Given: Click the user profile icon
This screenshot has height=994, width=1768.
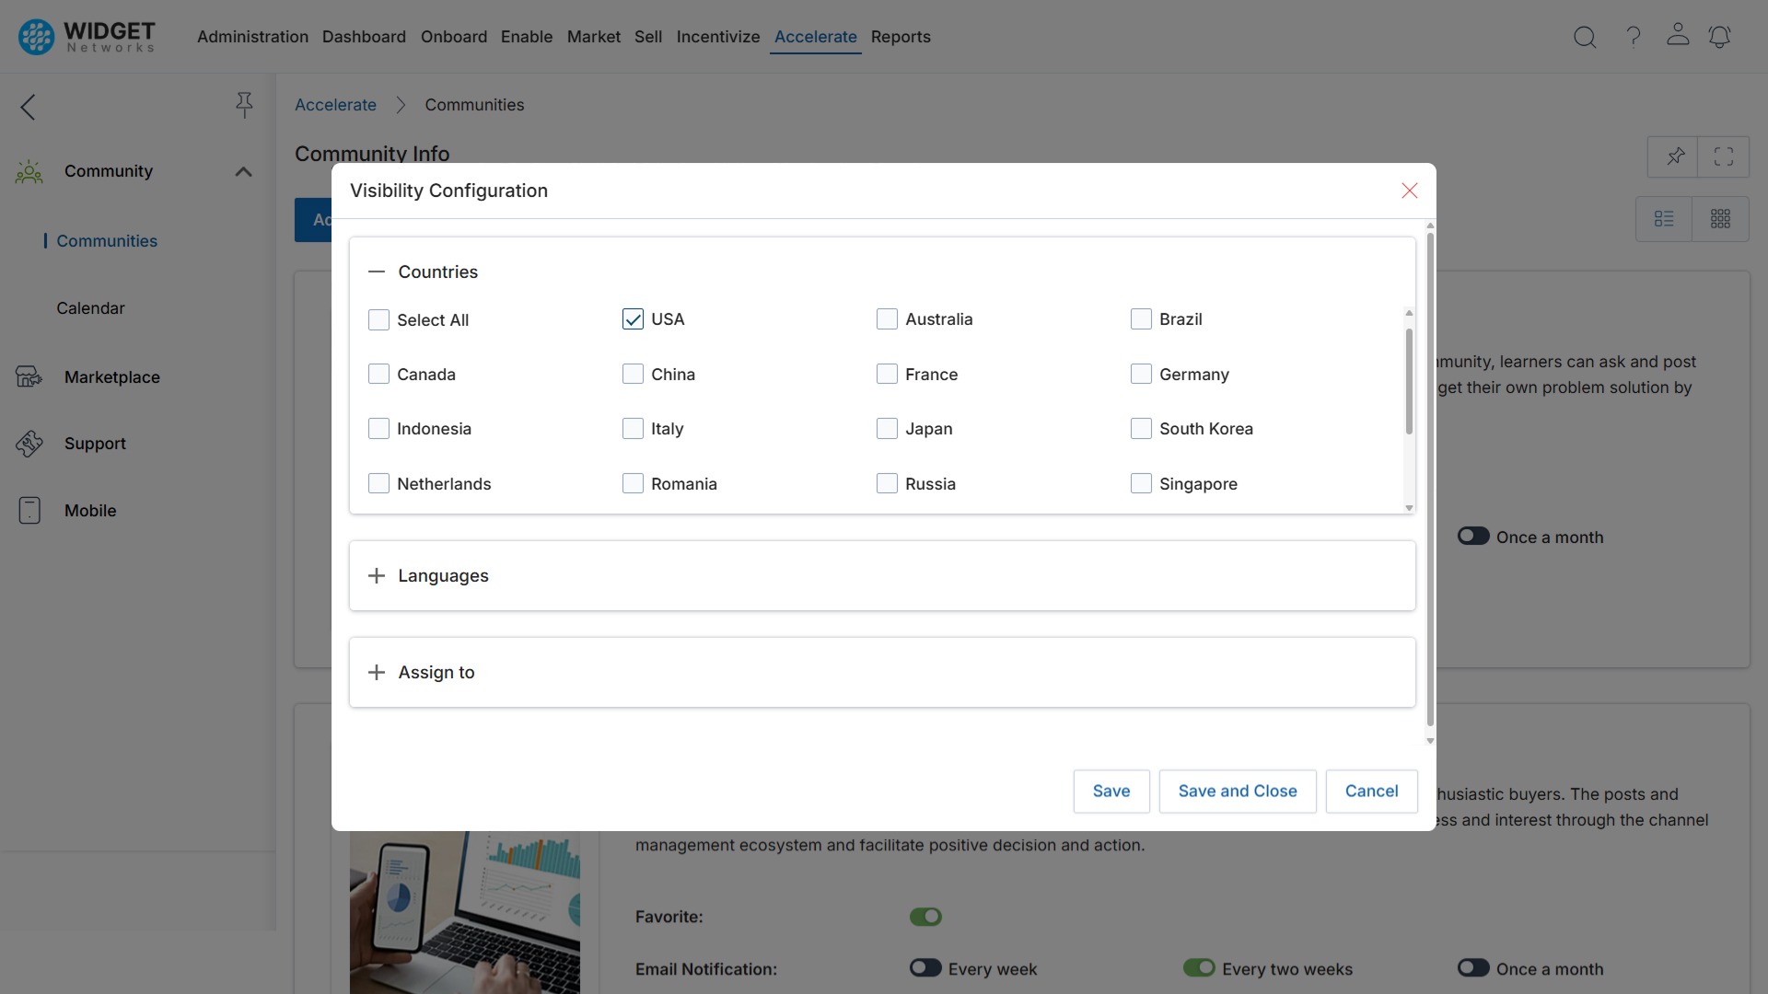Looking at the screenshot, I should [x=1677, y=37].
